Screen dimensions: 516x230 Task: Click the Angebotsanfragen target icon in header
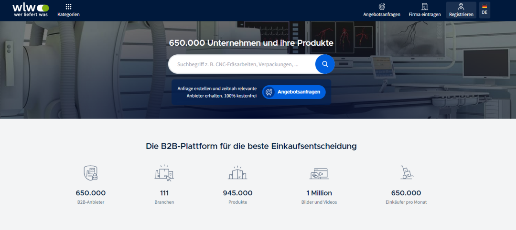tap(382, 7)
